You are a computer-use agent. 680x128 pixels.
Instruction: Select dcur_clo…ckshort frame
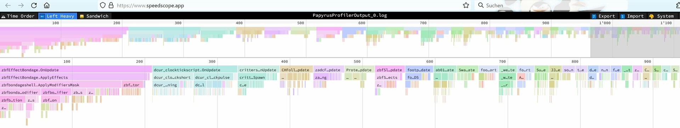pyautogui.click(x=172, y=77)
